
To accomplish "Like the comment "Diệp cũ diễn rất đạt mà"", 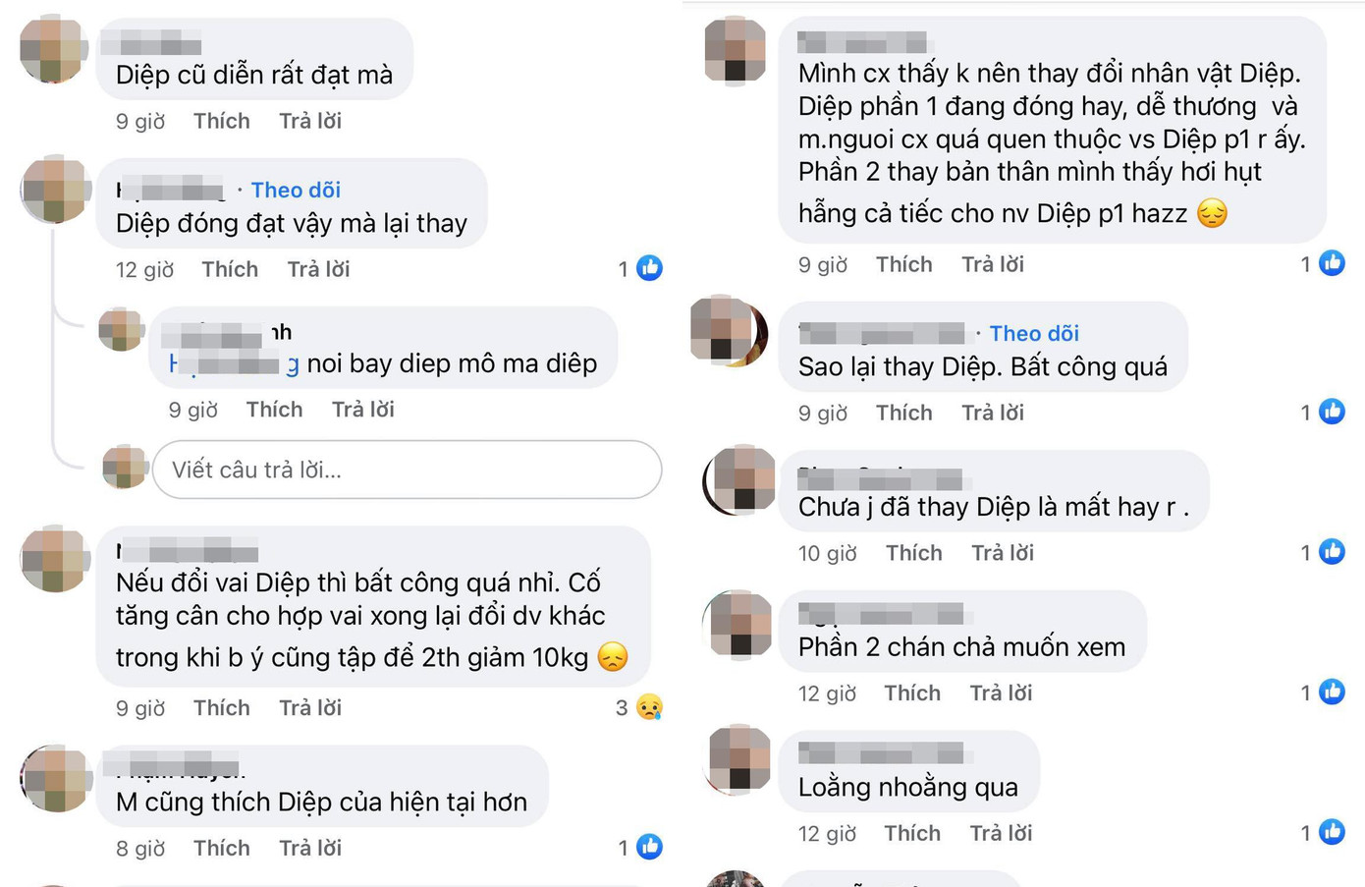I will coord(221,121).
